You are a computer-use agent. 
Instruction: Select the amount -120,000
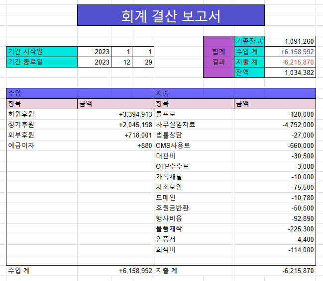click(x=275, y=114)
